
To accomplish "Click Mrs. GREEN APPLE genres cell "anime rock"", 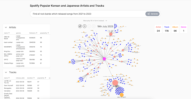I will coord(20,55).
